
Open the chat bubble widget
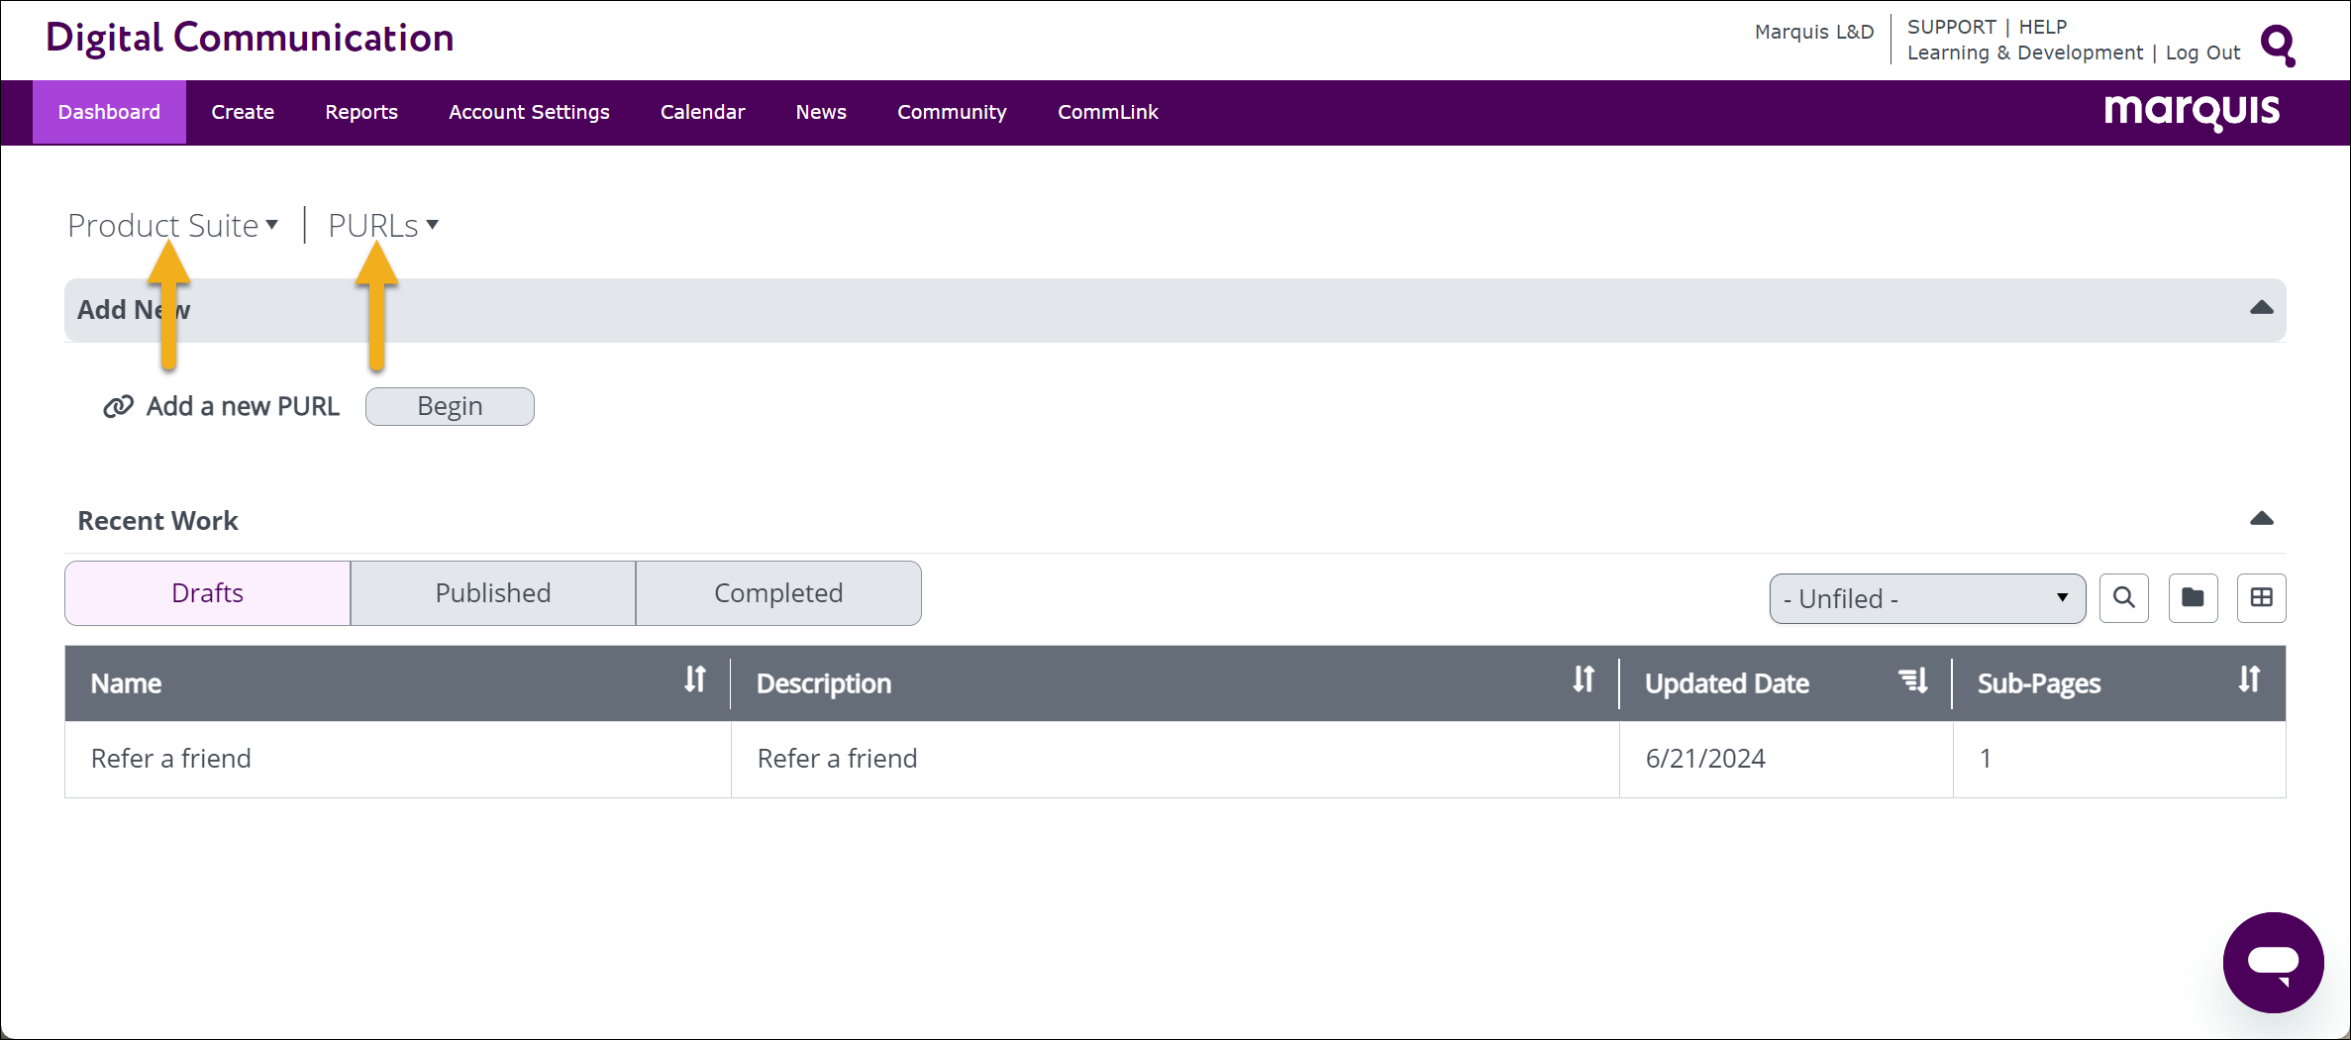2273,962
